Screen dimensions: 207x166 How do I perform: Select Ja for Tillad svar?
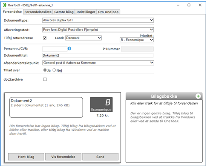[x=45, y=70]
